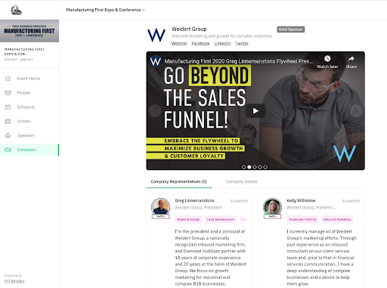
Task: Click the Employee Training tag
Action: 302,219
